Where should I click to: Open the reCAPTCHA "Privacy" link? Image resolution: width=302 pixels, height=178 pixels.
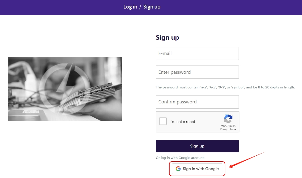(224, 129)
